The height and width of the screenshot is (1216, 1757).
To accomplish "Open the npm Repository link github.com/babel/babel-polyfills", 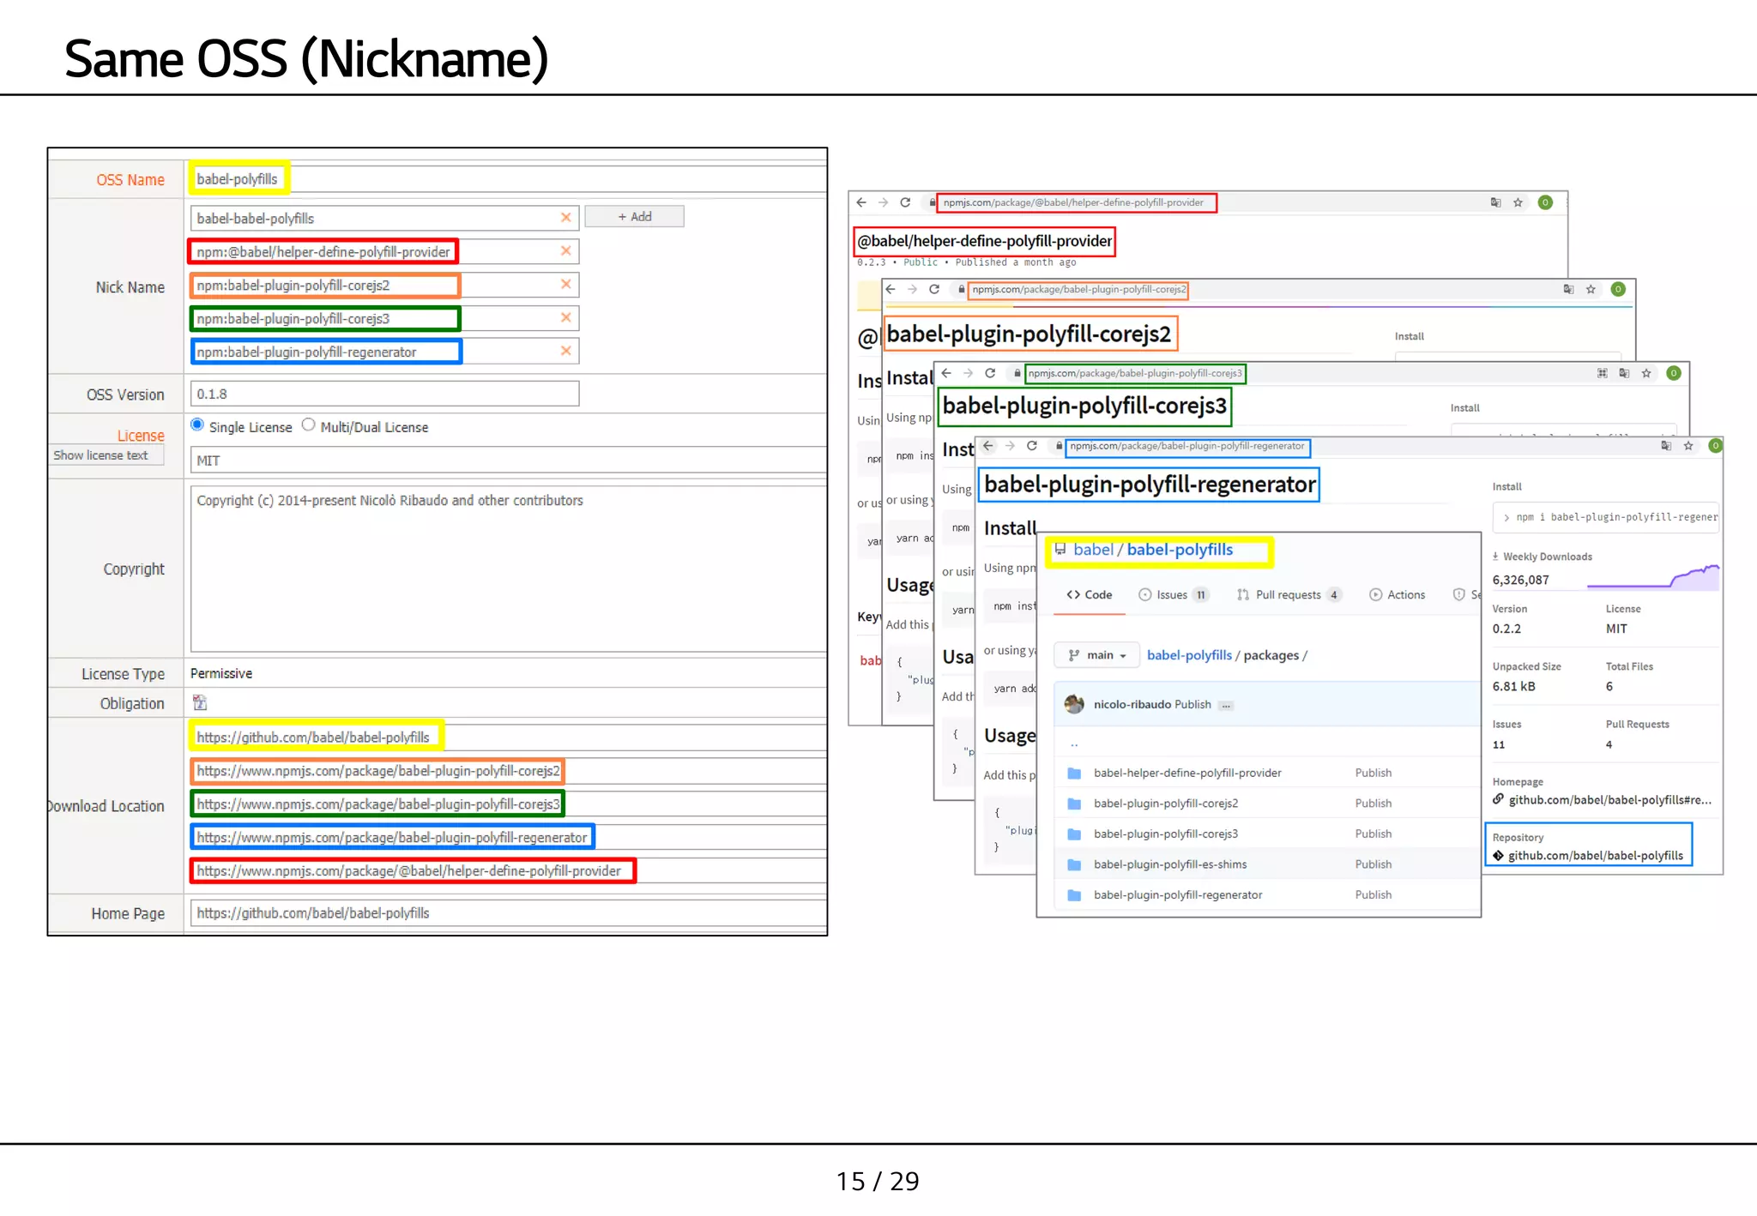I will [1595, 856].
